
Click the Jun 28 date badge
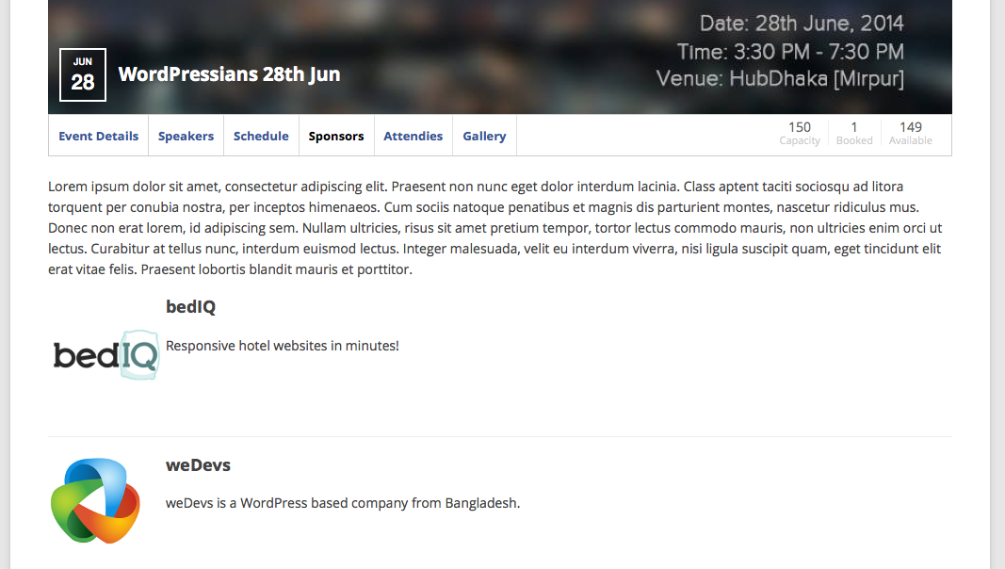[x=83, y=74]
